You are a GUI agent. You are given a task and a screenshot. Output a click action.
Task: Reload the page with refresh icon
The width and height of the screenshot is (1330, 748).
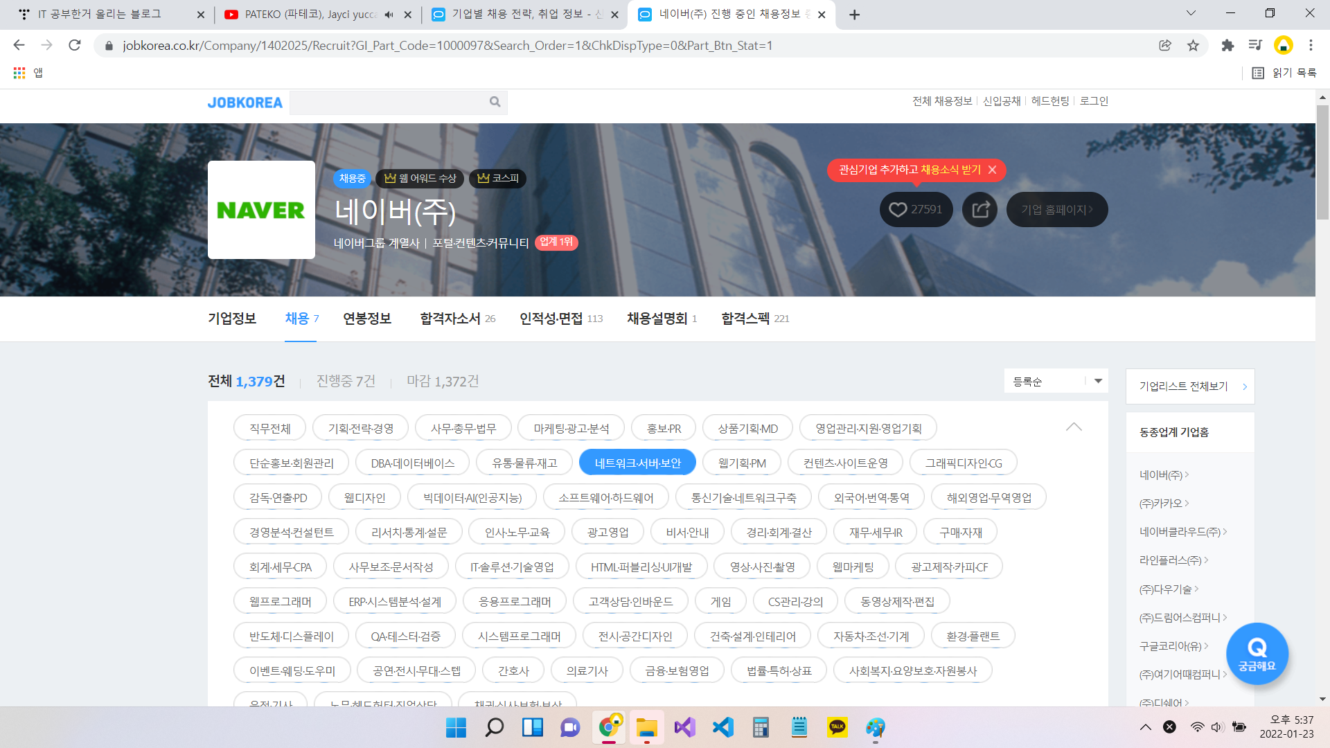click(75, 46)
